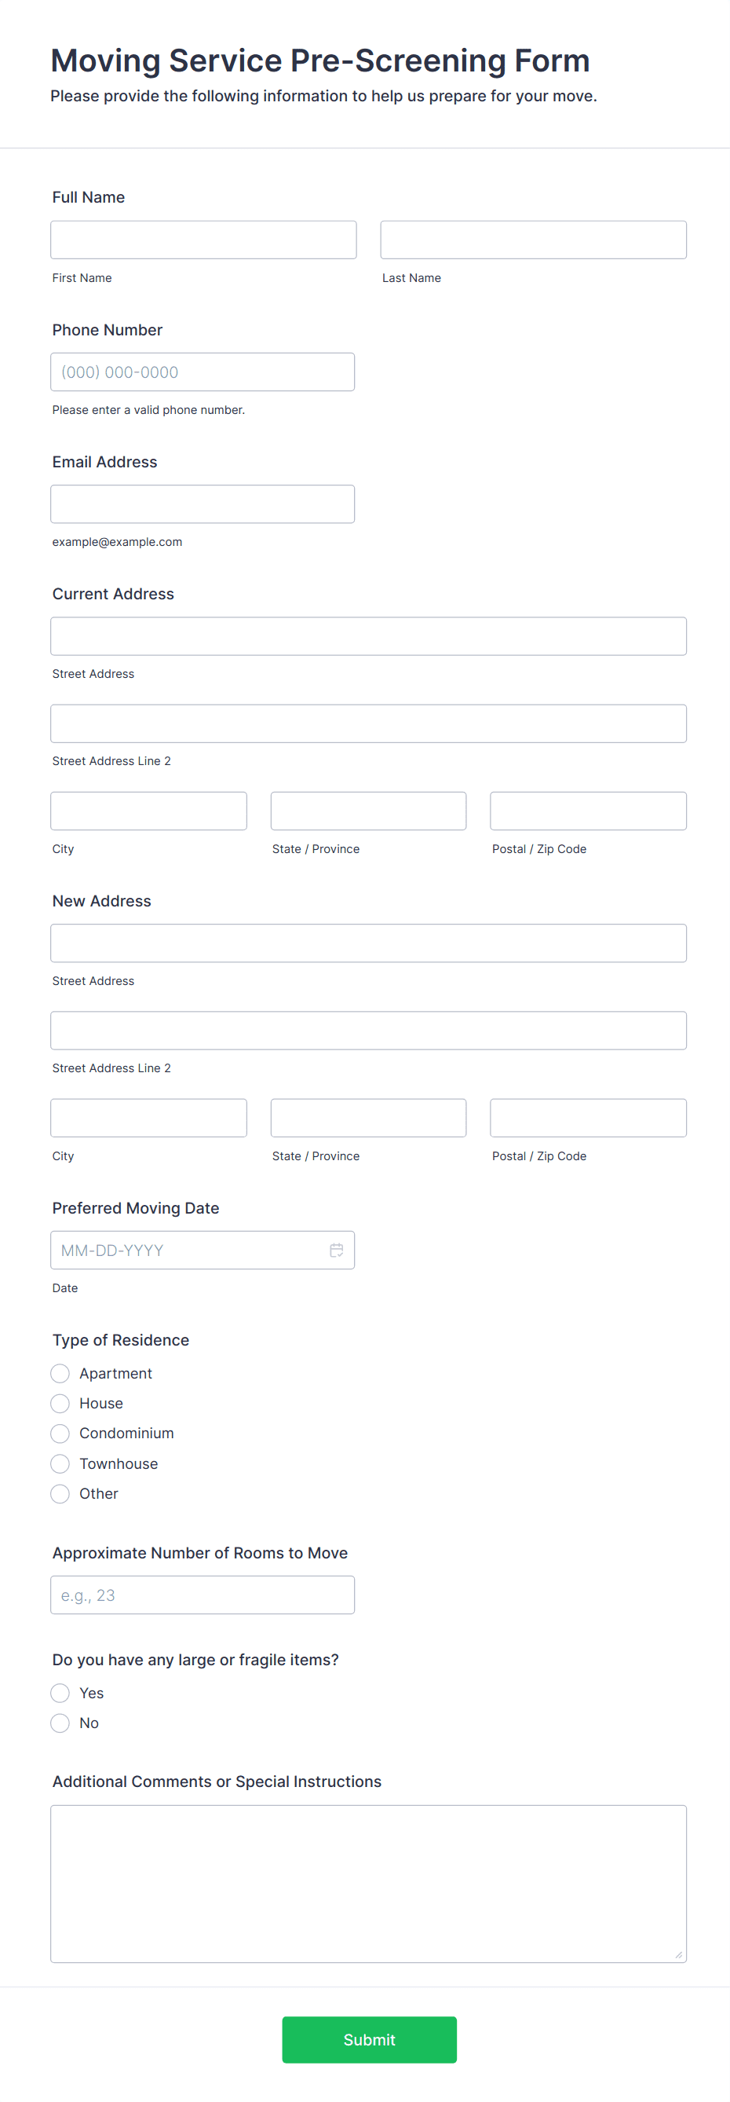Focus the Email Address input
The width and height of the screenshot is (730, 2102).
click(203, 504)
